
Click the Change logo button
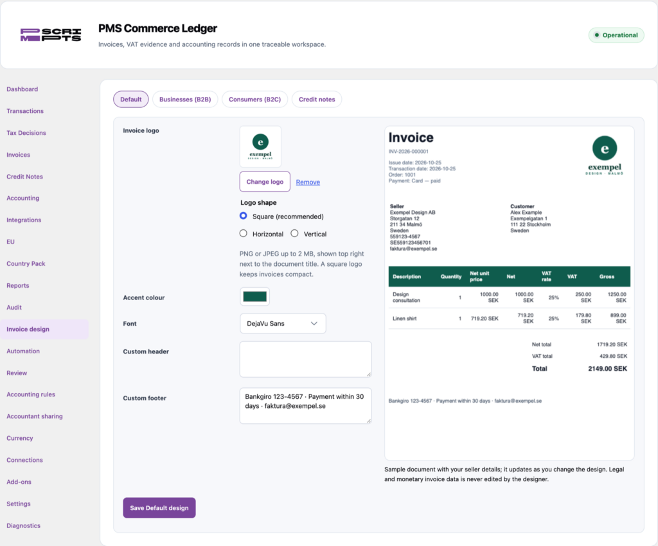pyautogui.click(x=265, y=182)
